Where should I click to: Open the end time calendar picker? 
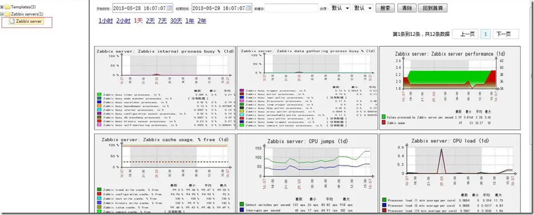click(248, 8)
